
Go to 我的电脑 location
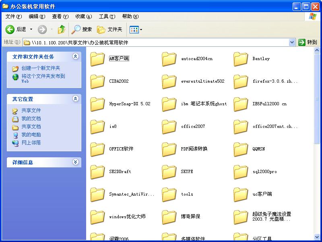click(31, 135)
